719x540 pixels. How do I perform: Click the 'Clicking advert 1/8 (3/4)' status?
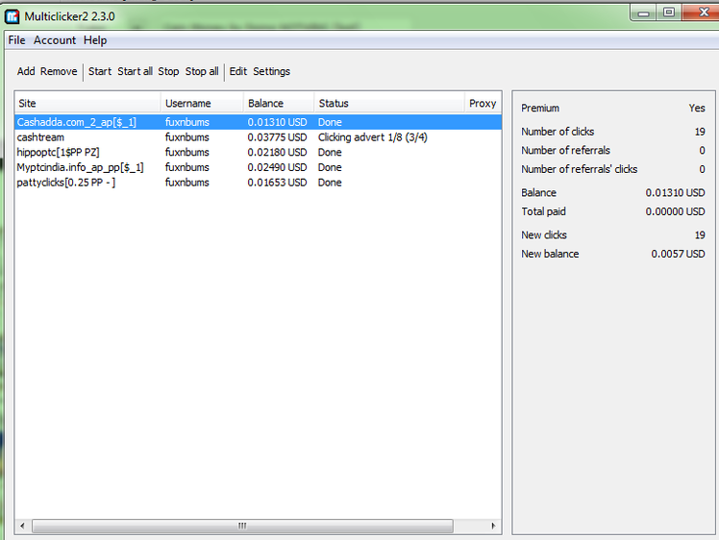coord(373,137)
